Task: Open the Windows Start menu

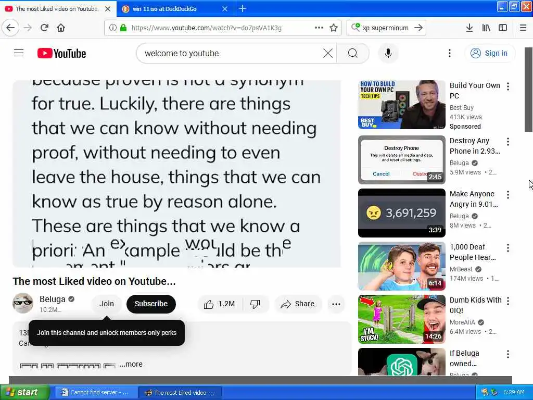Action: point(25,392)
